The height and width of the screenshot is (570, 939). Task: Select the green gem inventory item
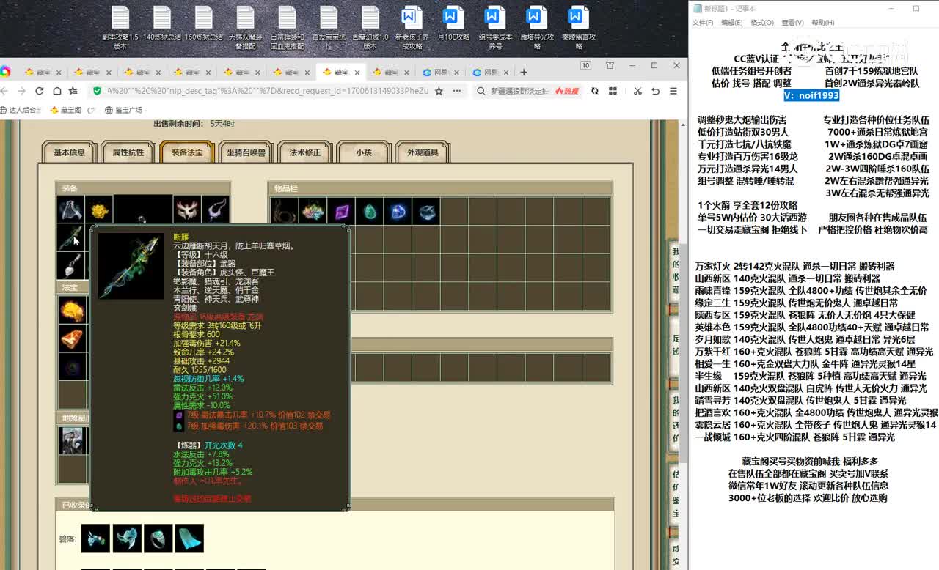pyautogui.click(x=370, y=211)
